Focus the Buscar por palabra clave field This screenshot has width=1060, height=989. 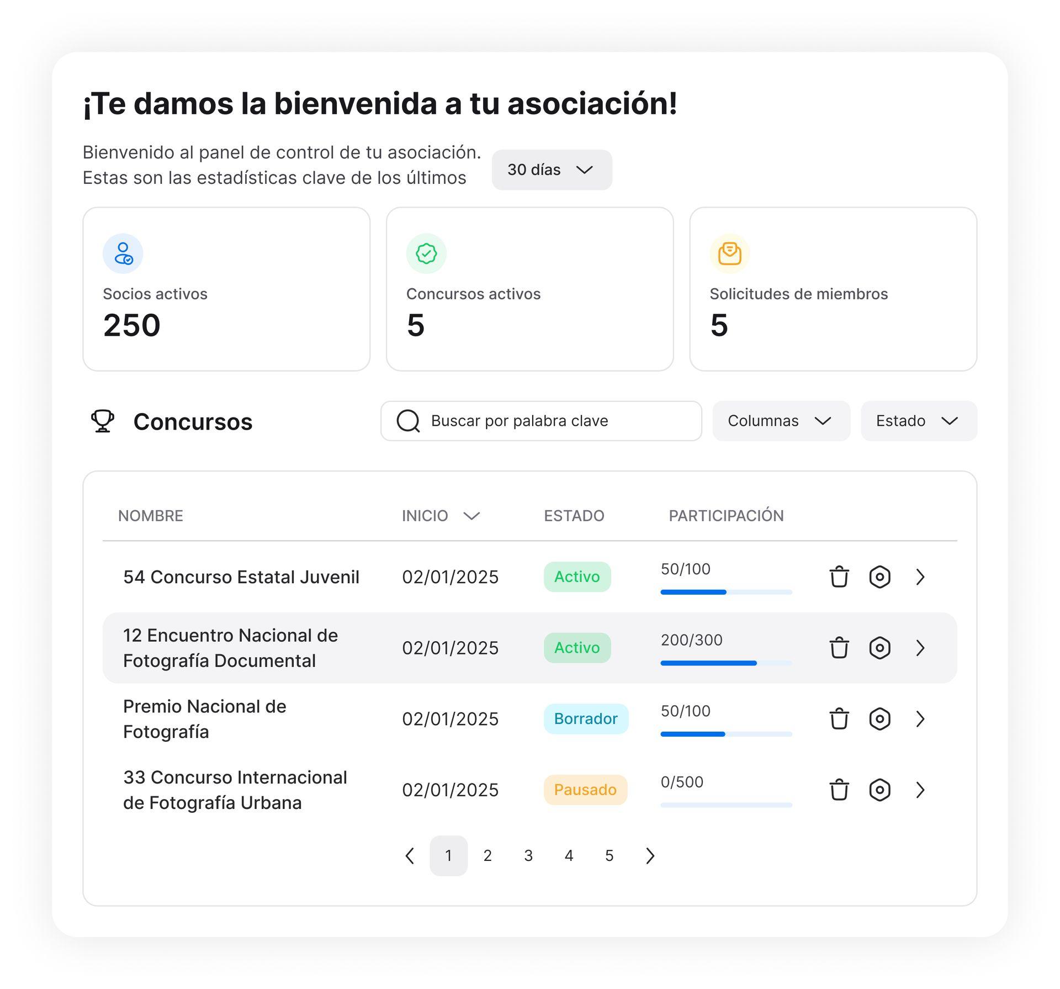click(541, 421)
